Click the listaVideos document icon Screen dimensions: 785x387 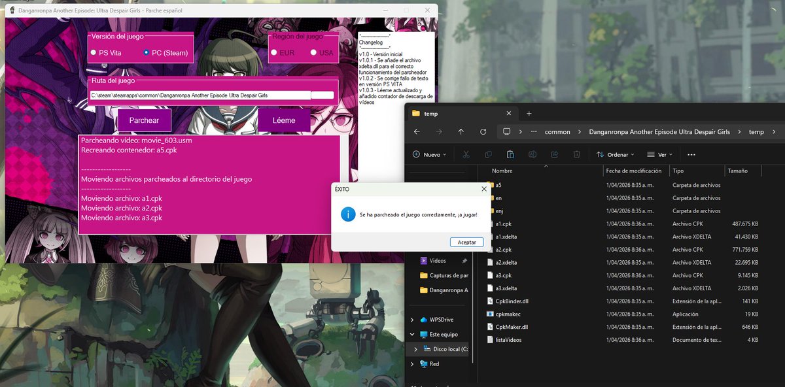pyautogui.click(x=490, y=339)
